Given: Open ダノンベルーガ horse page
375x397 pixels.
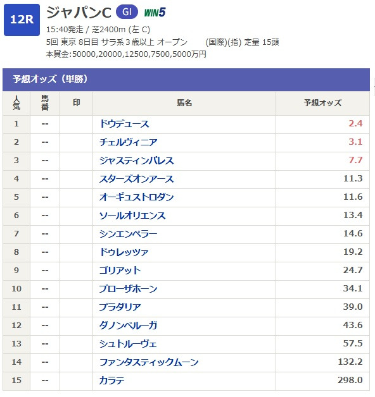Looking at the screenshot, I should [x=128, y=326].
